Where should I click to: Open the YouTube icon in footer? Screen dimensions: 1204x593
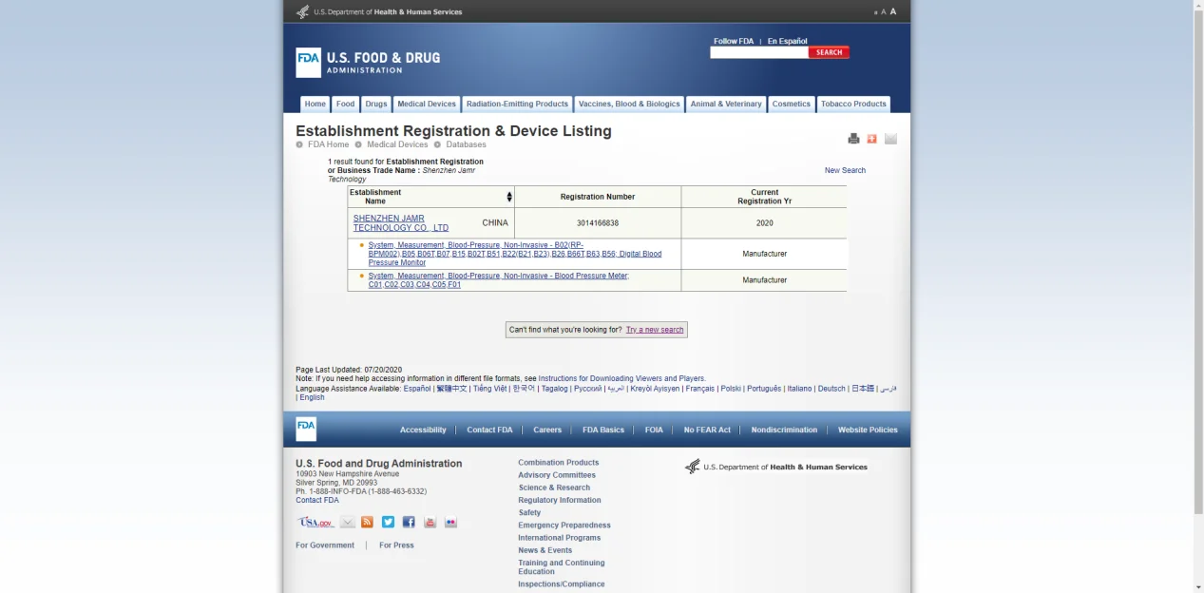pyautogui.click(x=430, y=522)
